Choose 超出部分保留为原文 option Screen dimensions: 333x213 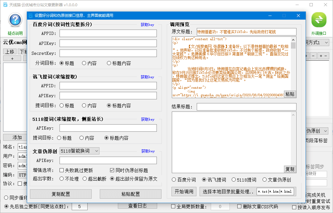point(112,179)
